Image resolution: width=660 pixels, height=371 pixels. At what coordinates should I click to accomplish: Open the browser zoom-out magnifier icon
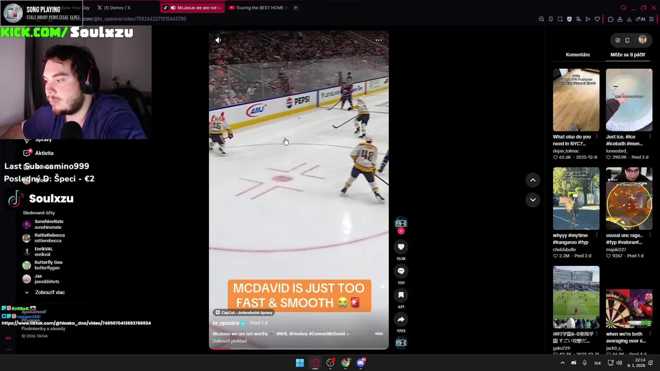coord(541,19)
